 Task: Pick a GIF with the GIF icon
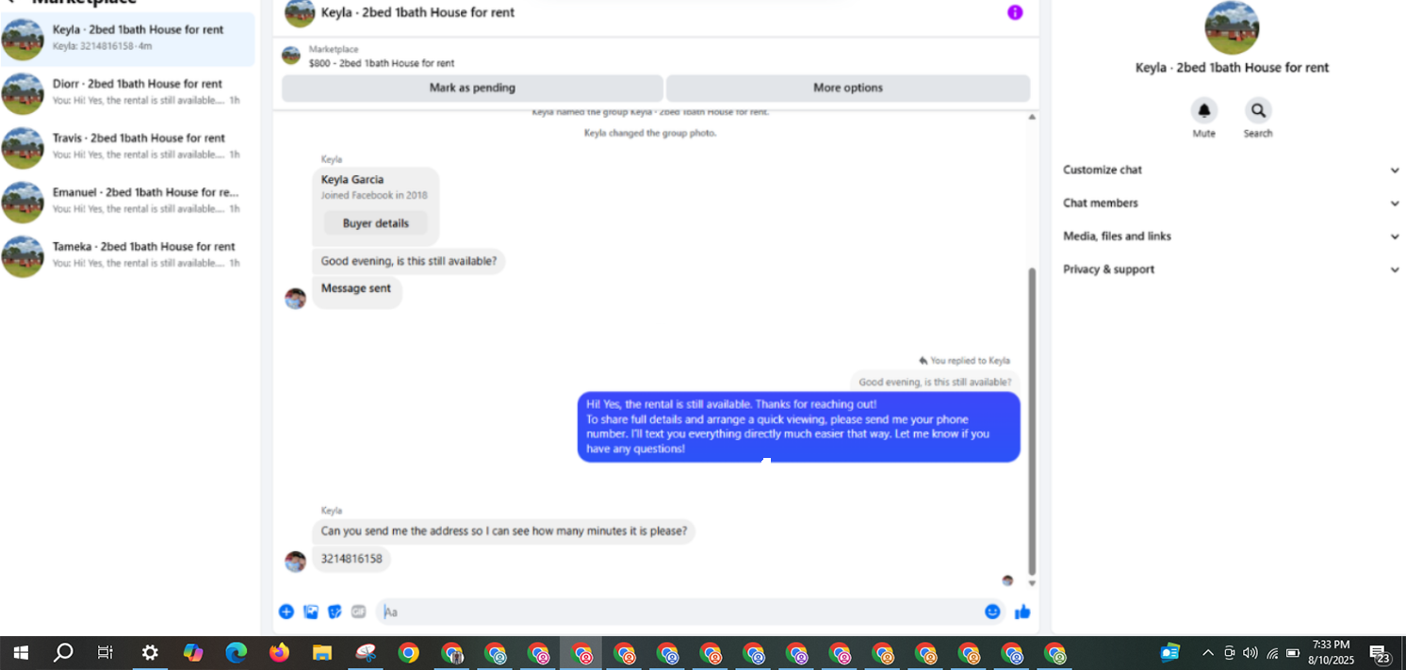coord(358,612)
